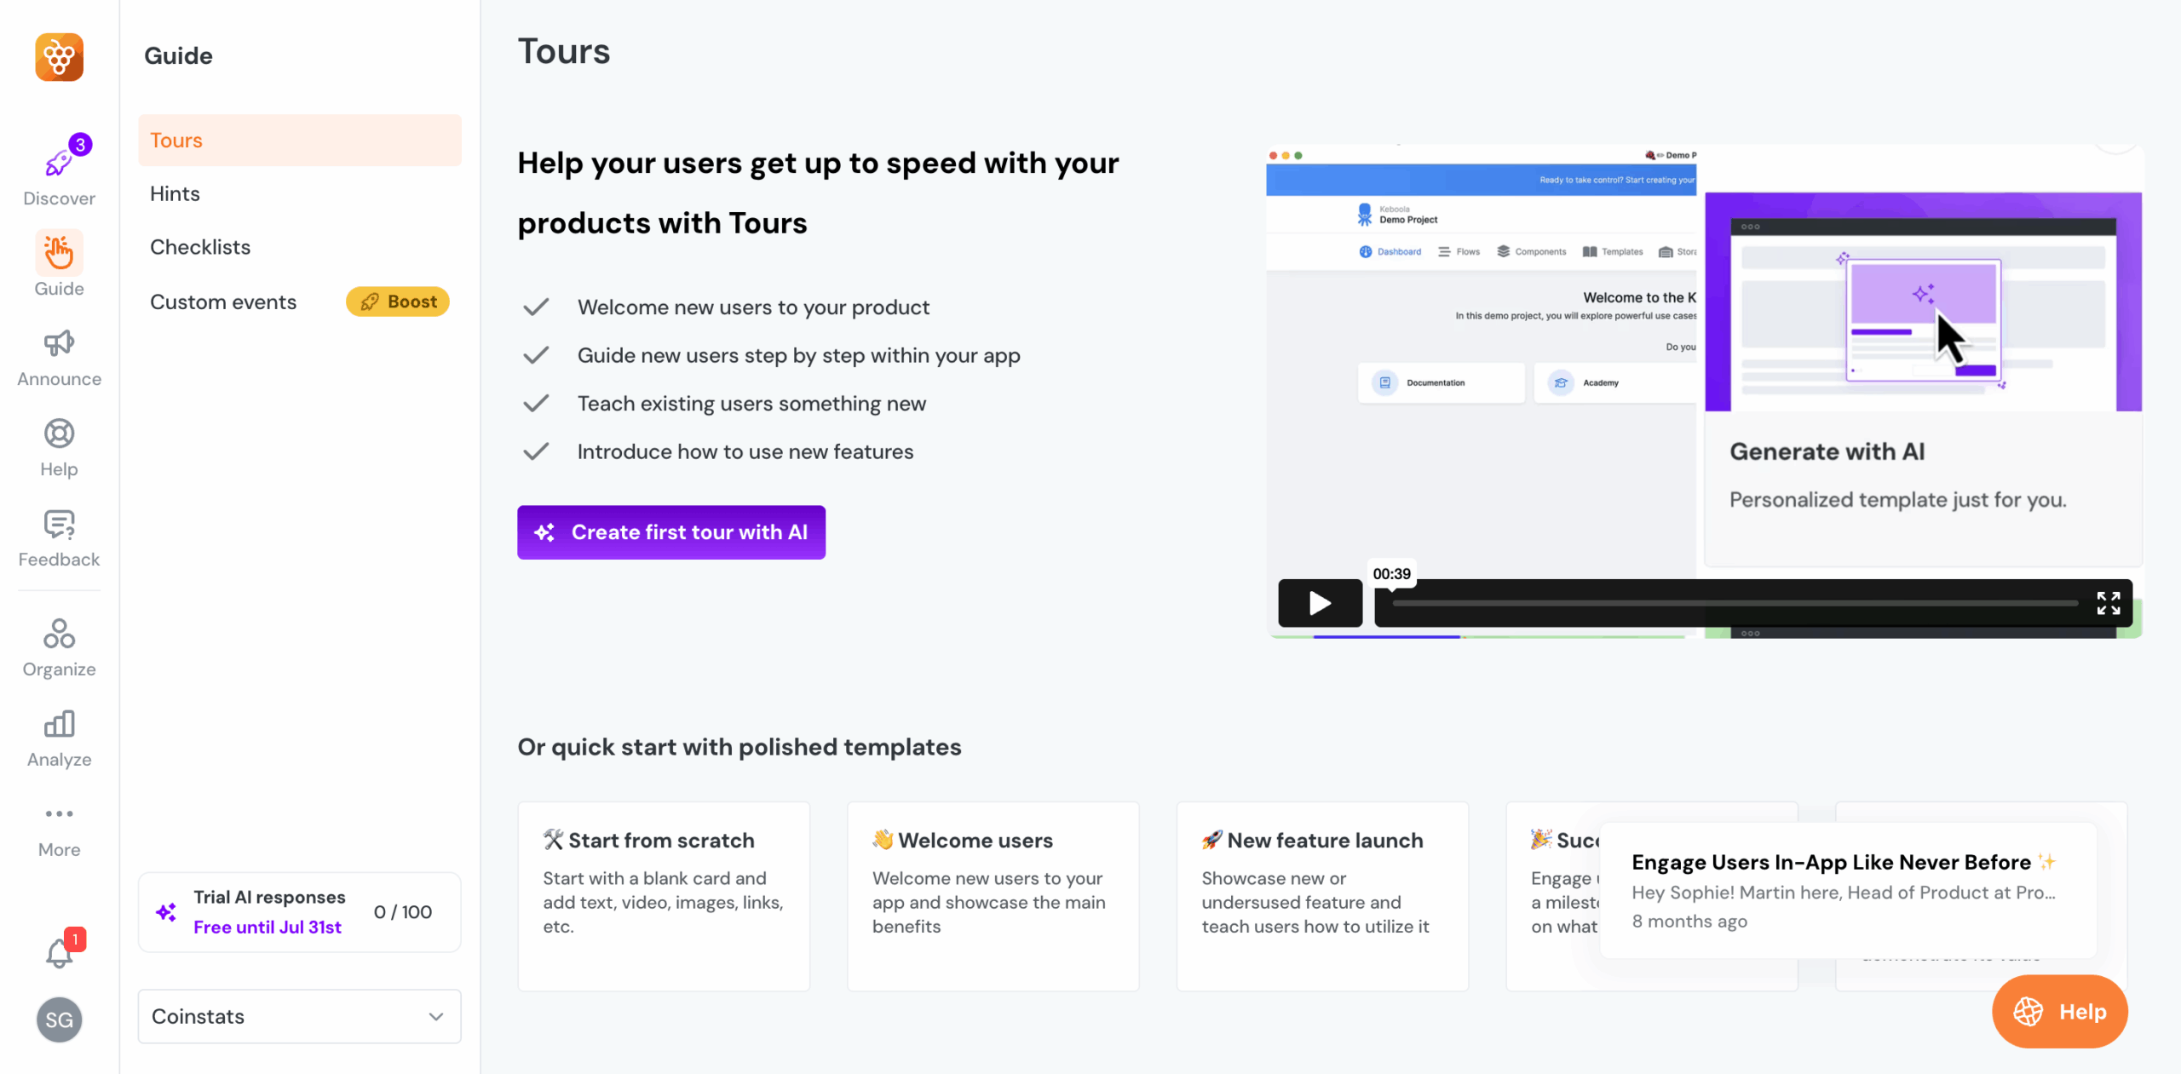
Task: Open the Organize section icon
Action: [x=59, y=635]
